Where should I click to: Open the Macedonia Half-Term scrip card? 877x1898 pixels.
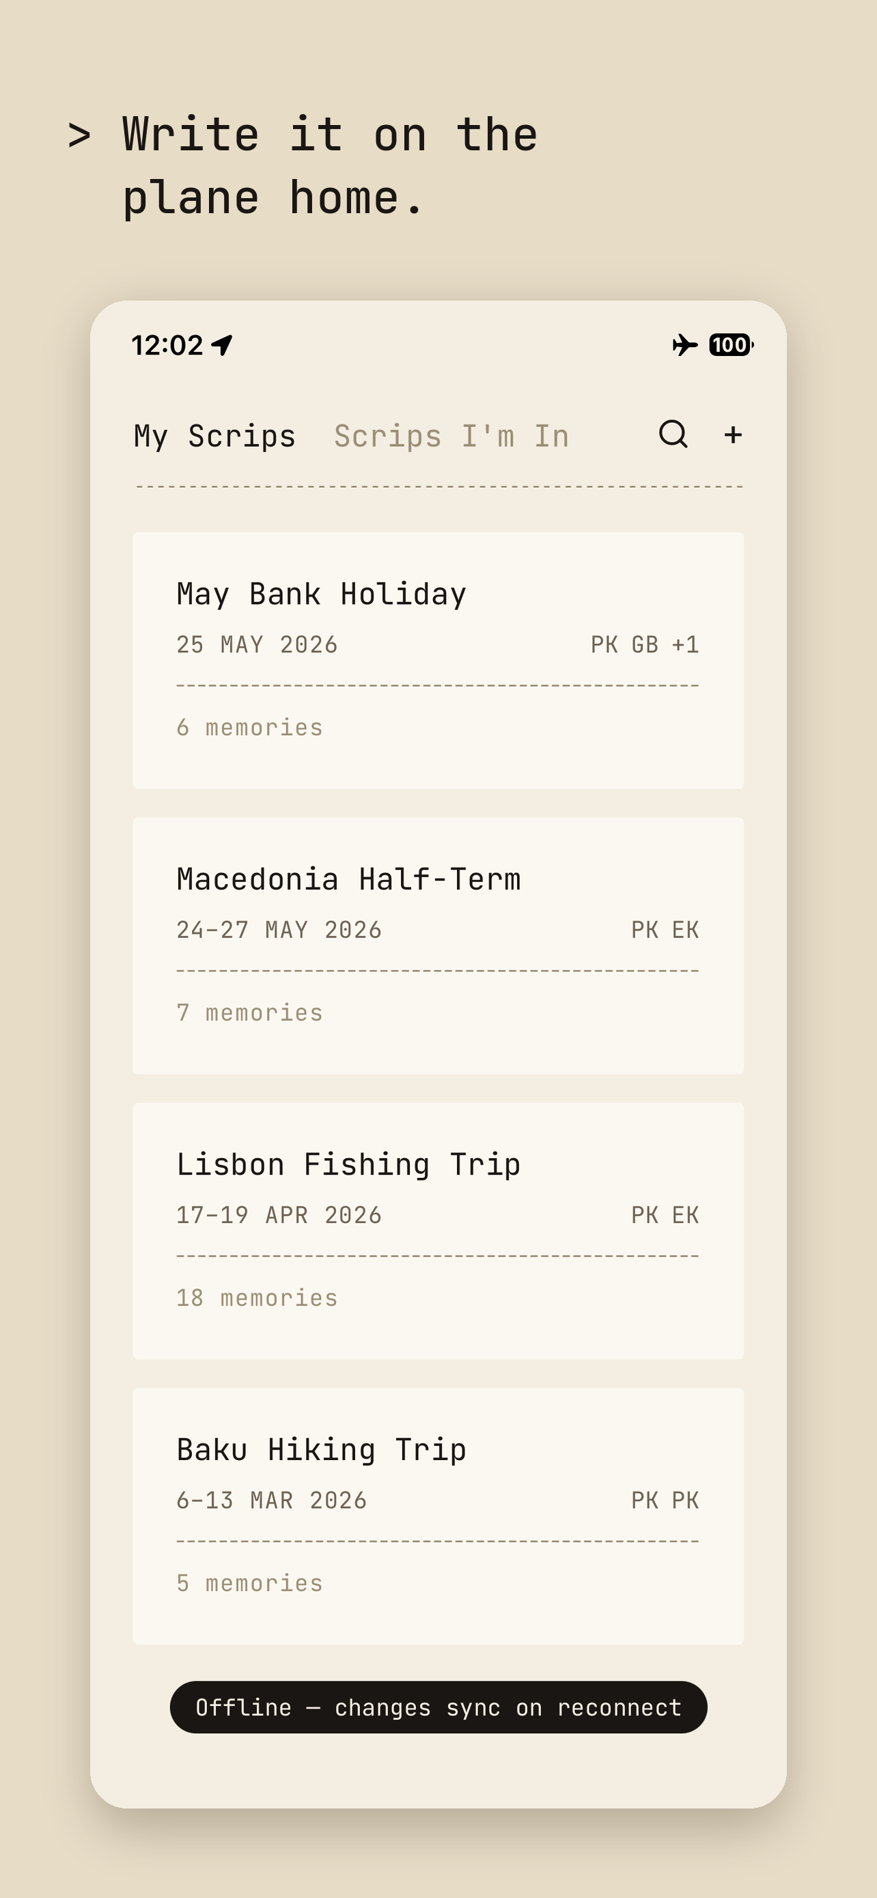[x=438, y=946]
